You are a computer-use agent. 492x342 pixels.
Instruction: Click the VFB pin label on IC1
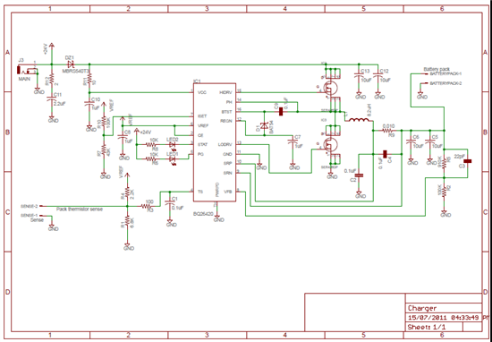tap(227, 192)
